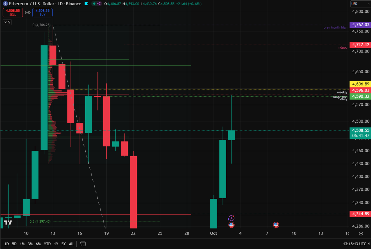Viewport: 371px width, 249px height.
Task: Open the chart axis settings gear
Action: [360, 234]
